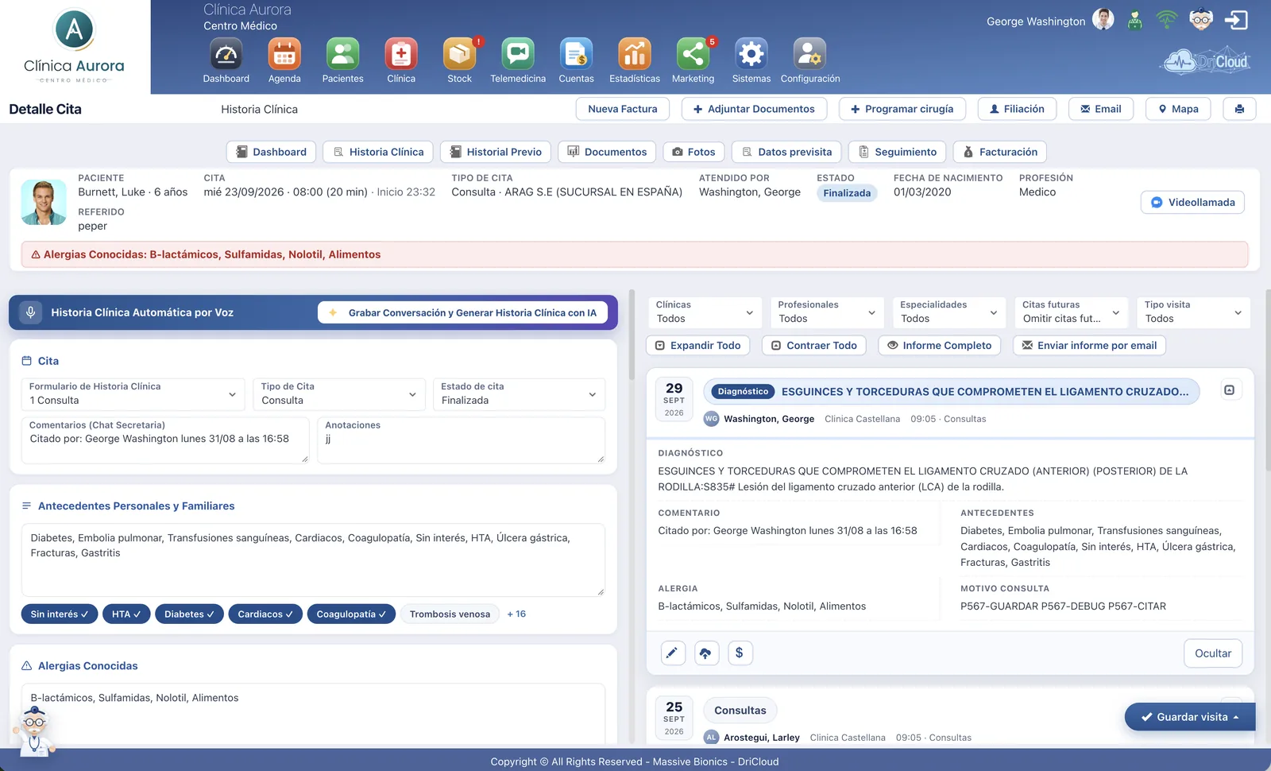Switch to the Facturación tab
Viewport: 1271px width, 771px height.
pyautogui.click(x=1000, y=152)
